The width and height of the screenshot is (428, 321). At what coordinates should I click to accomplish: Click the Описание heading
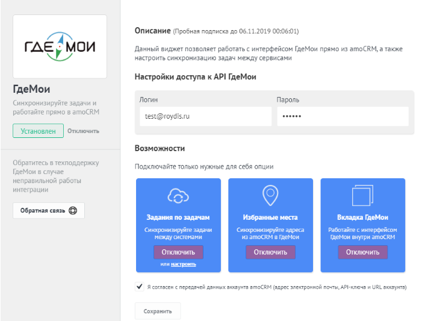click(x=152, y=31)
